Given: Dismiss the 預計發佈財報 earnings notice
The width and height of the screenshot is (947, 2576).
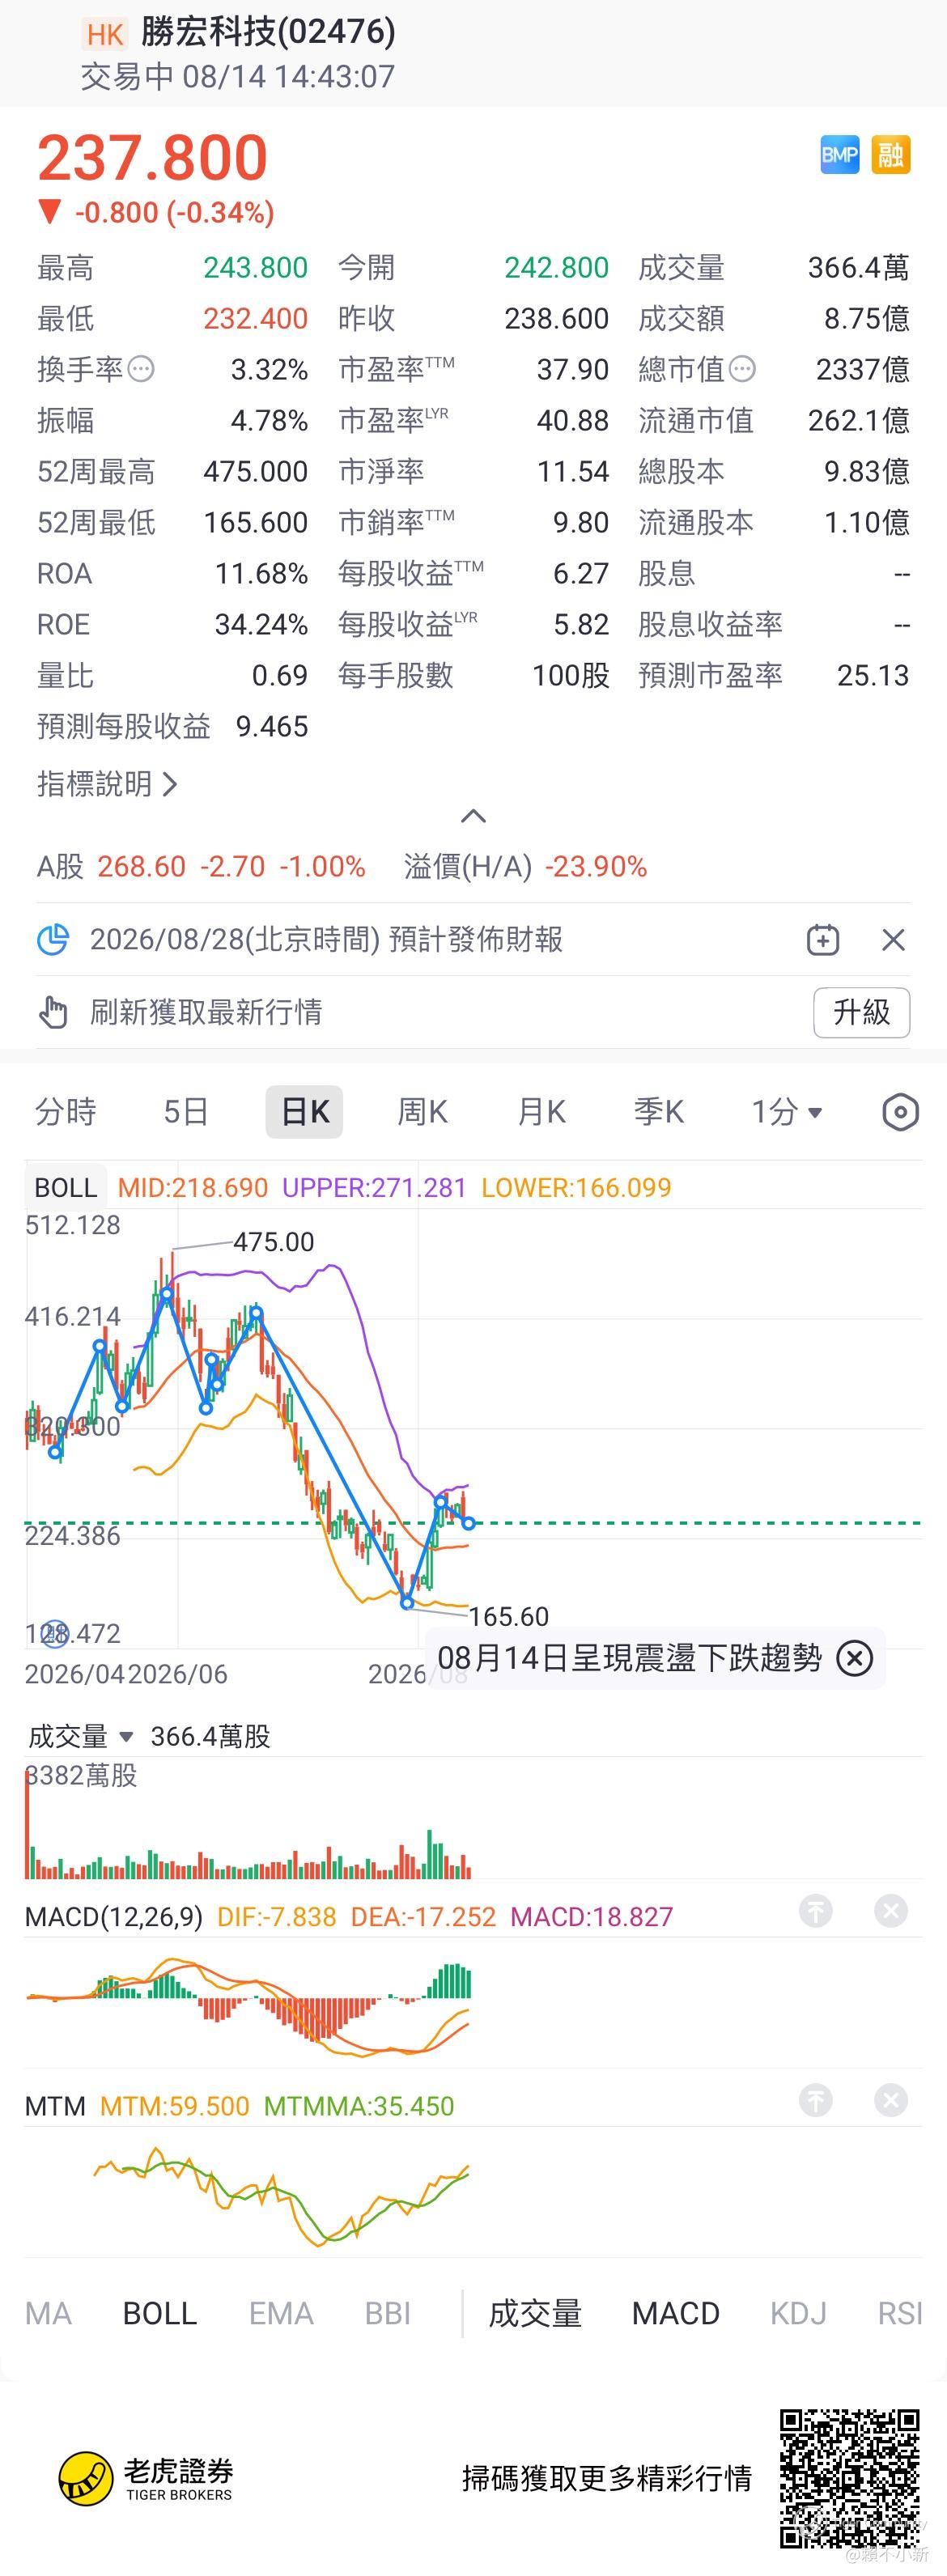Looking at the screenshot, I should click(x=893, y=939).
